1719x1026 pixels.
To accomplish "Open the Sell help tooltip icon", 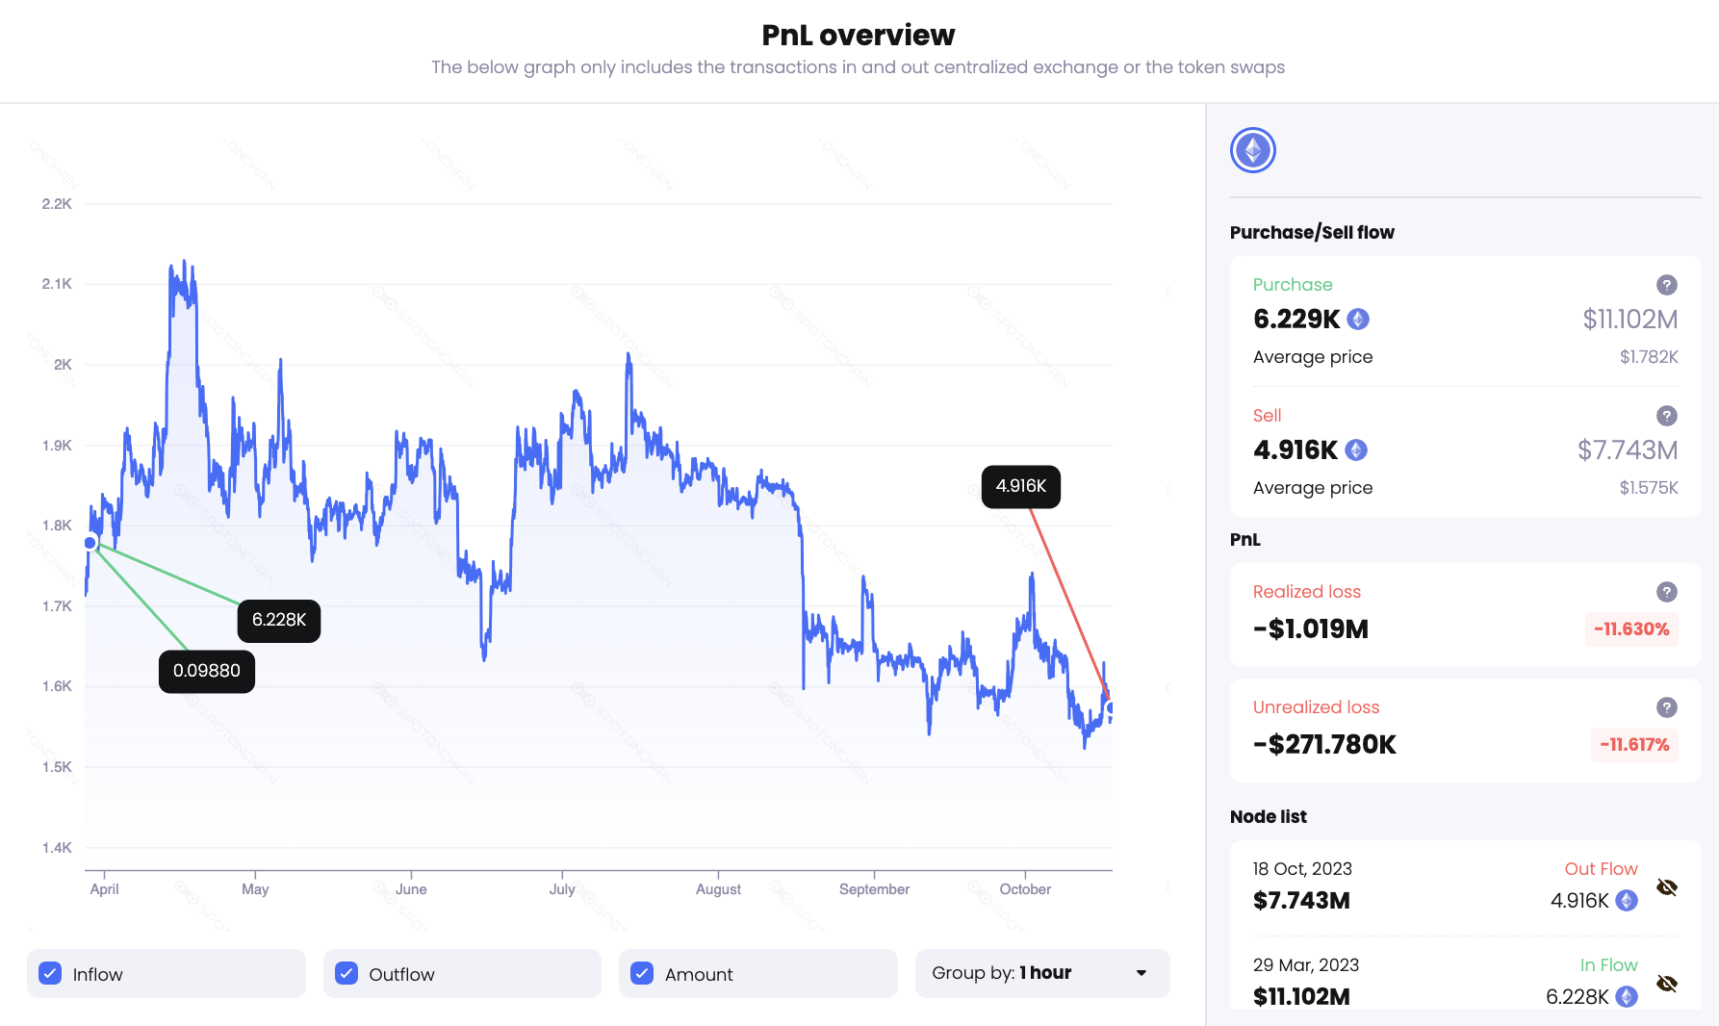I will [x=1668, y=416].
